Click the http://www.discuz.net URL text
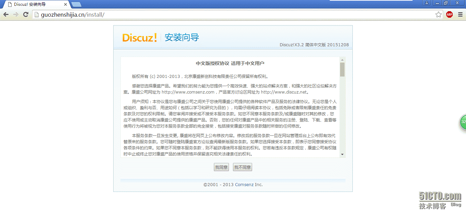 point(284,92)
